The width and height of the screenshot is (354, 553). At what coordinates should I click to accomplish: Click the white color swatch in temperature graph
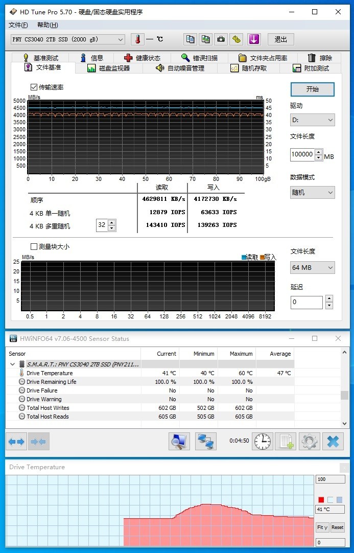pos(330,500)
